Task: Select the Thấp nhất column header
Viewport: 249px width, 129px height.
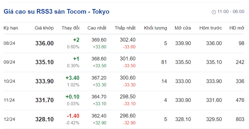Action: point(125,28)
